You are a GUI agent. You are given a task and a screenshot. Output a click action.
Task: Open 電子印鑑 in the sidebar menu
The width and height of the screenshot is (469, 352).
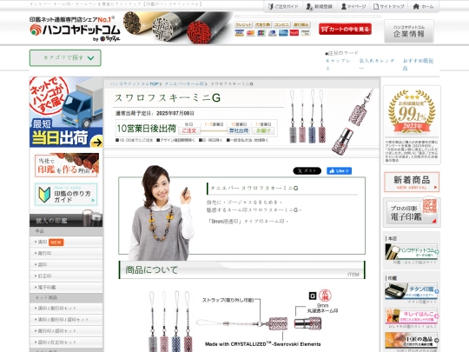[x=66, y=288]
